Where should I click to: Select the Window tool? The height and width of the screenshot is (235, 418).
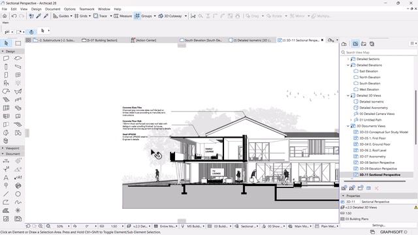pyautogui.click(x=18, y=75)
